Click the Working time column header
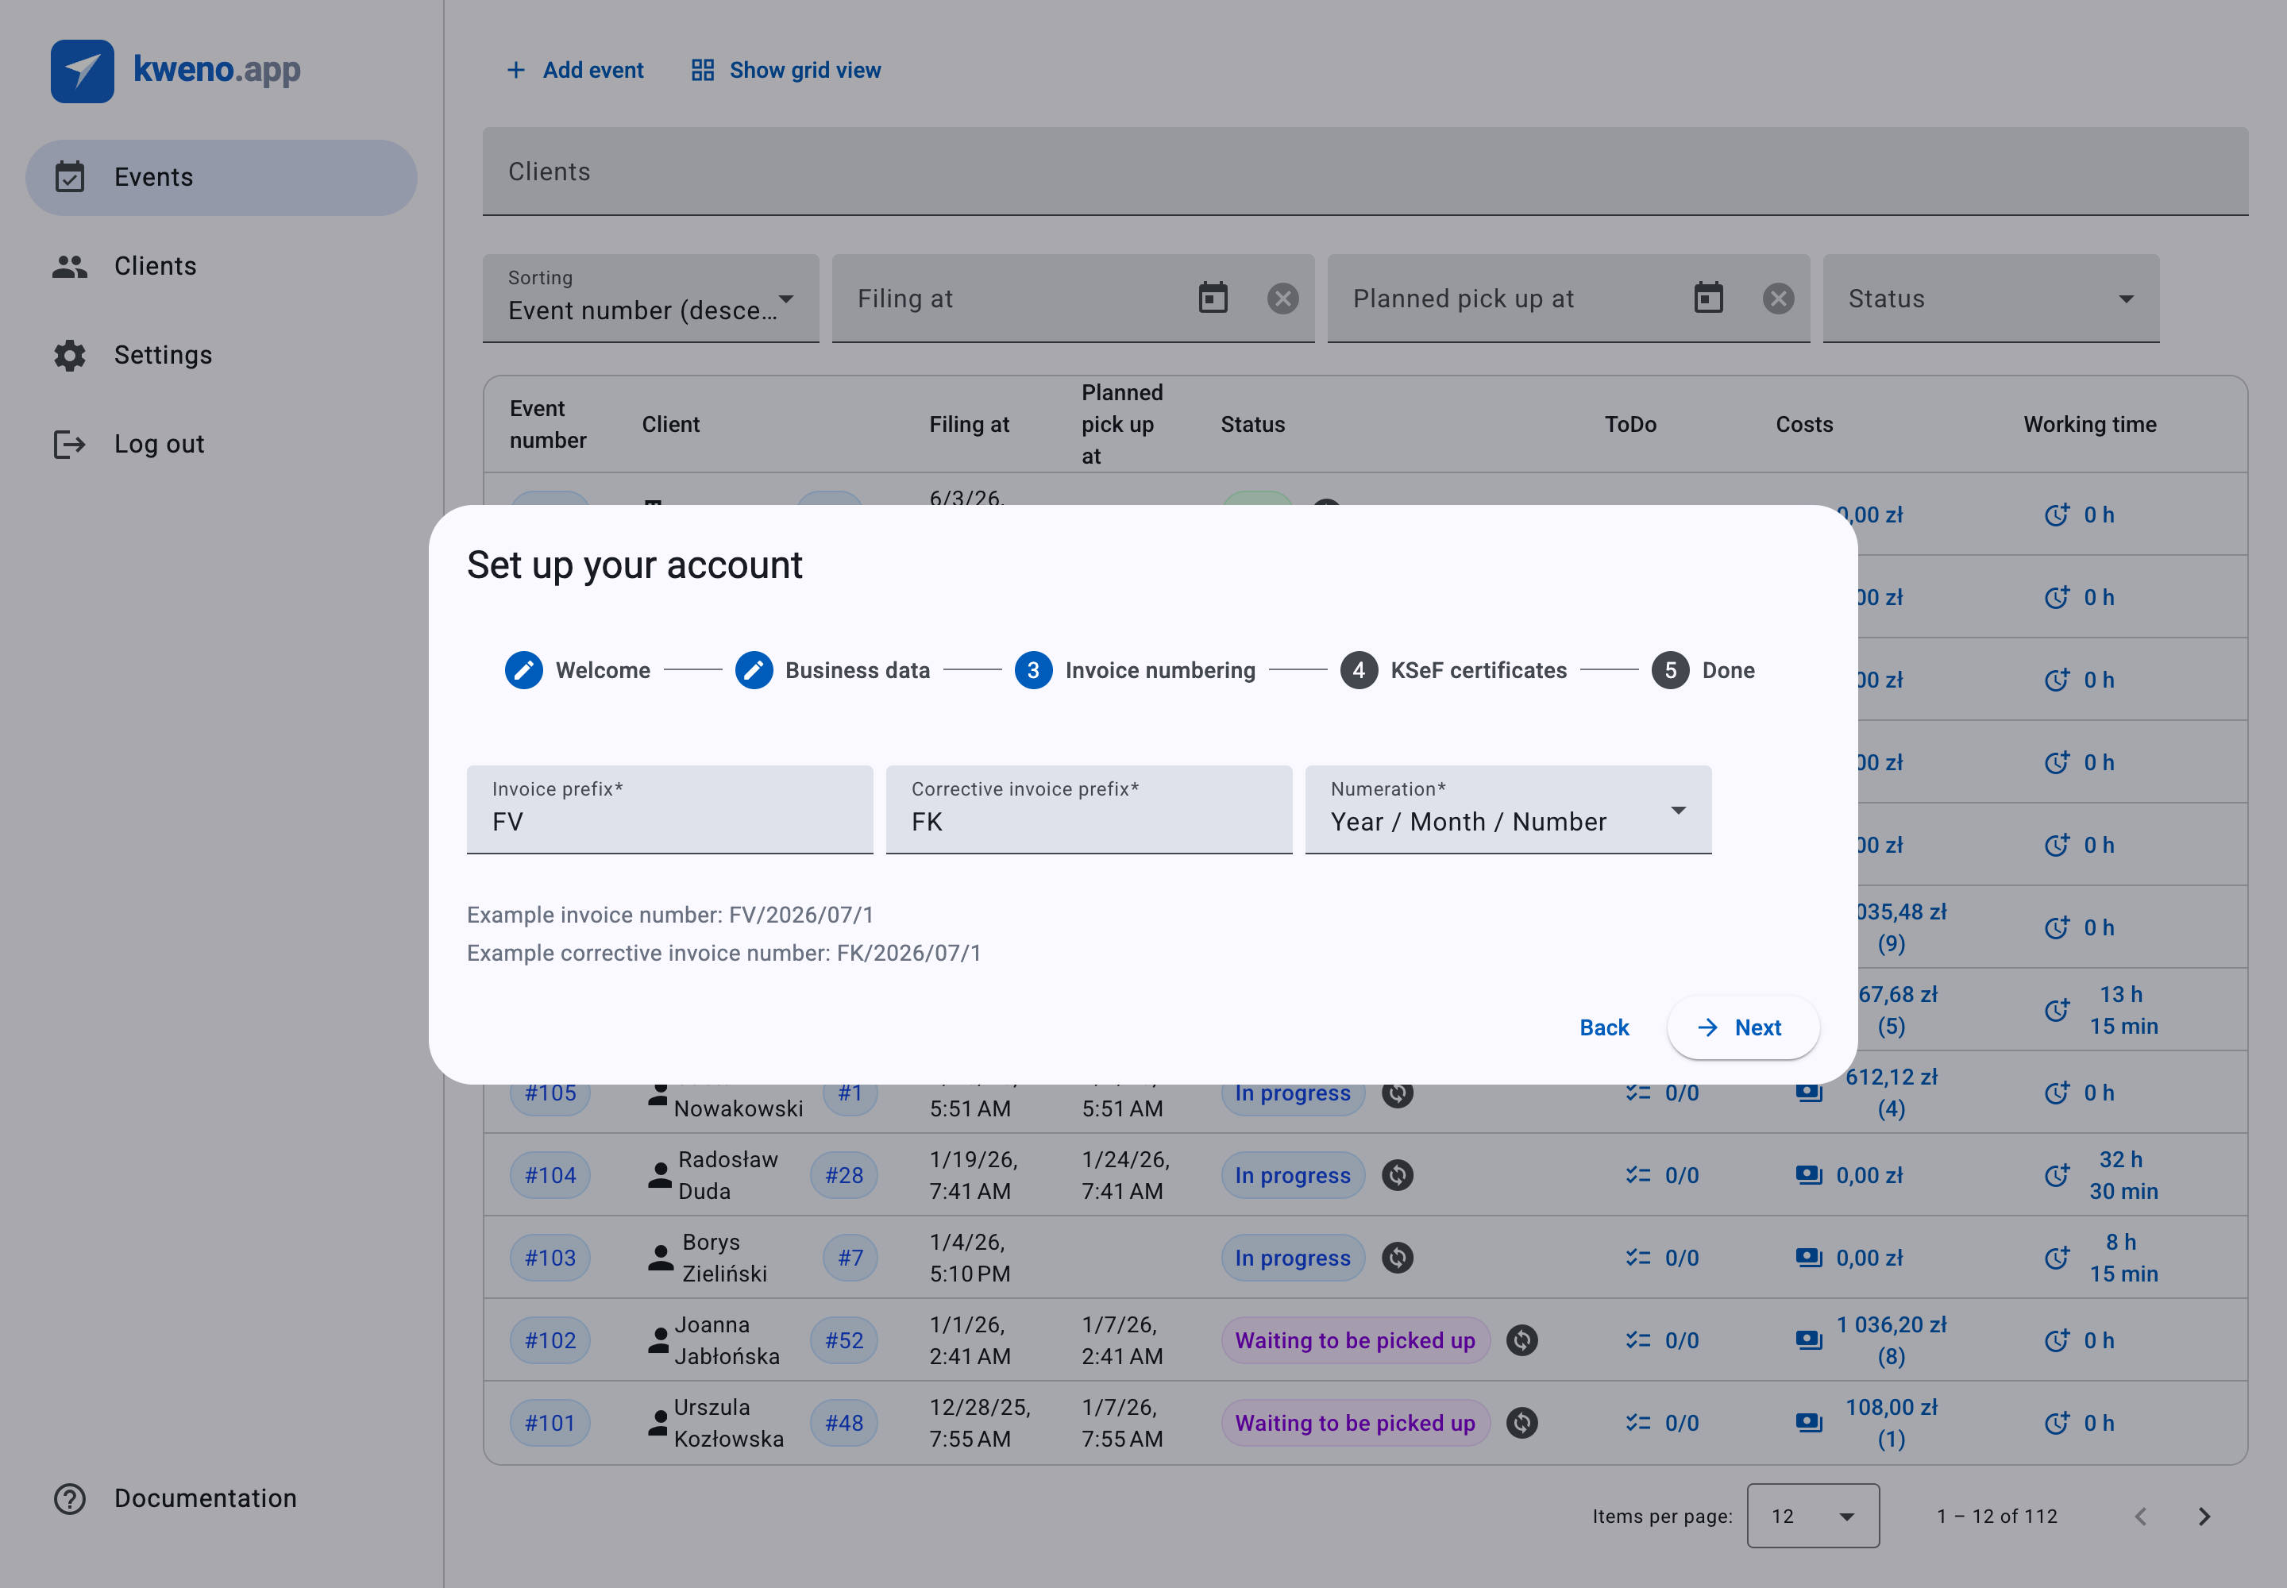 (x=2089, y=424)
